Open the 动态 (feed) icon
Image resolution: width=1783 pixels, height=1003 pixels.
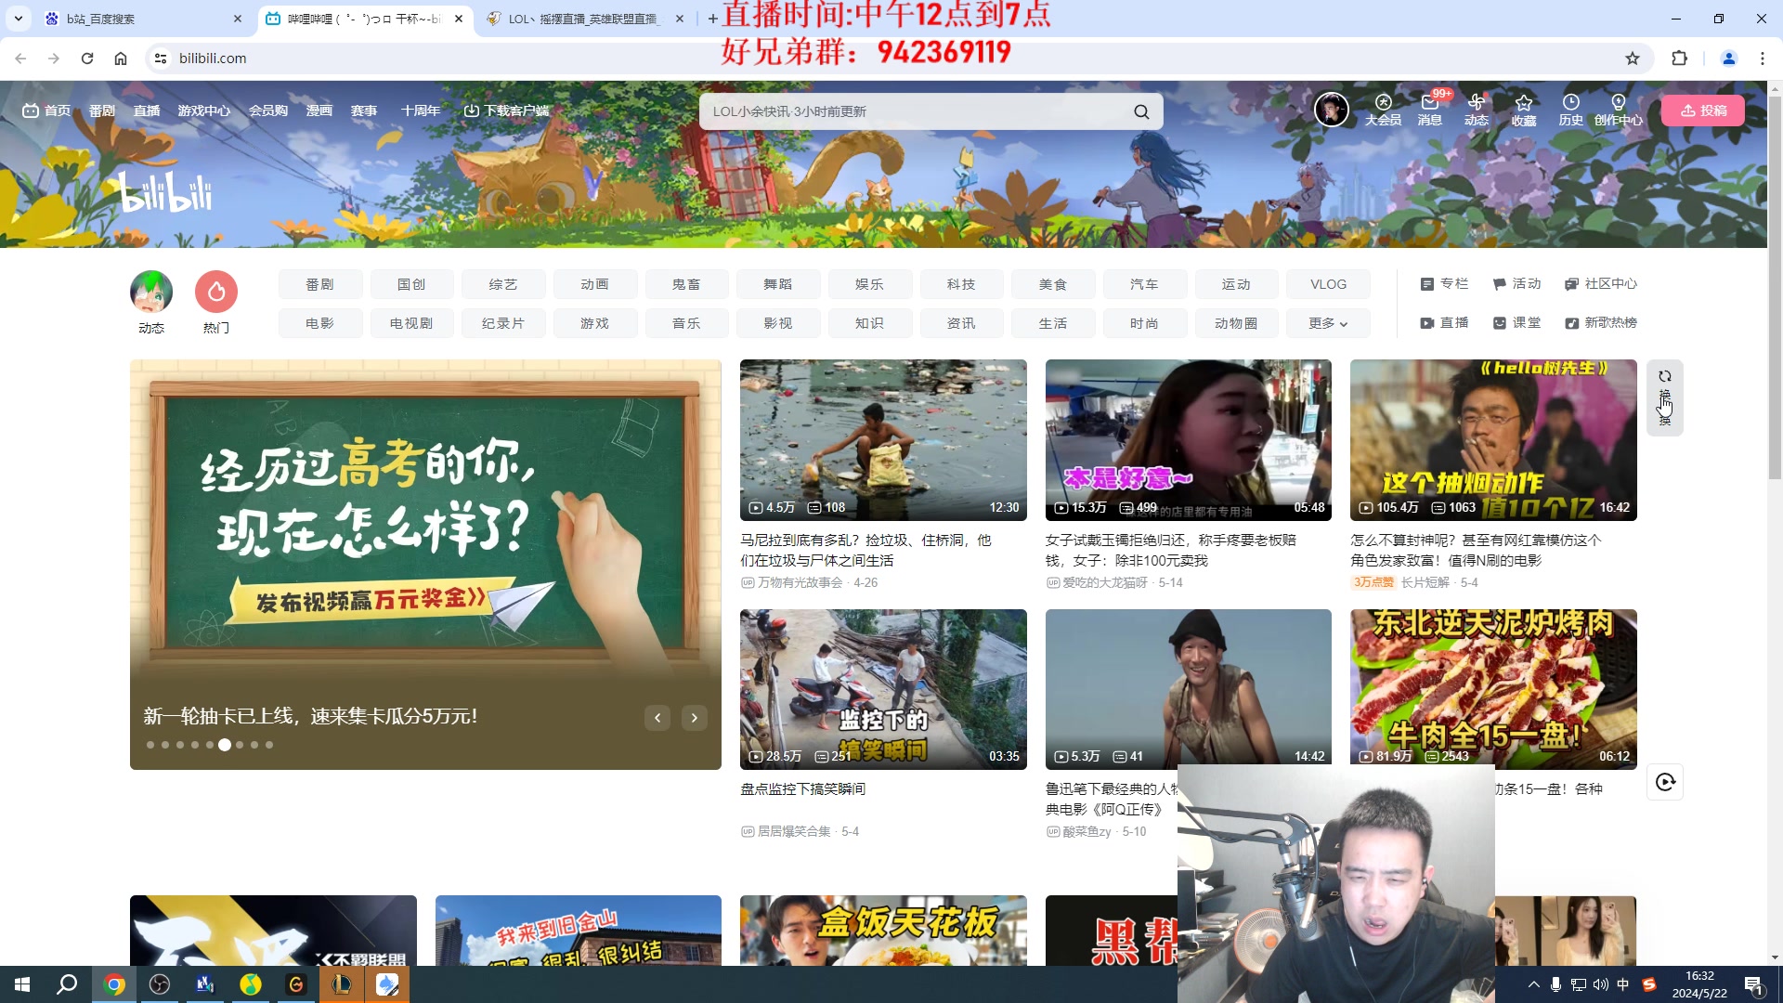click(1476, 110)
